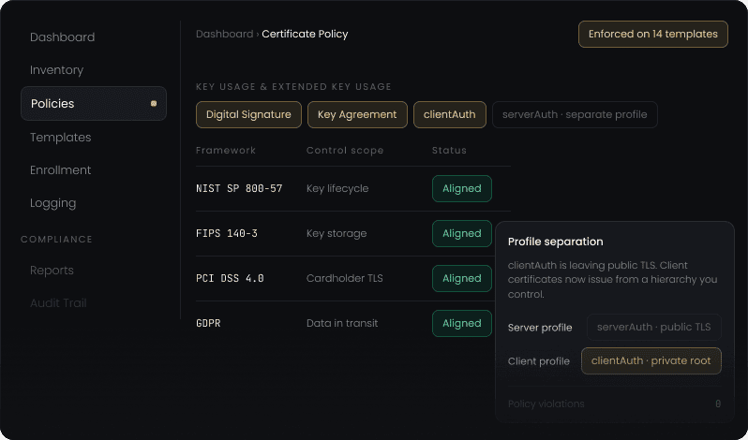
Task: Click the Framework column header
Action: pyautogui.click(x=226, y=151)
